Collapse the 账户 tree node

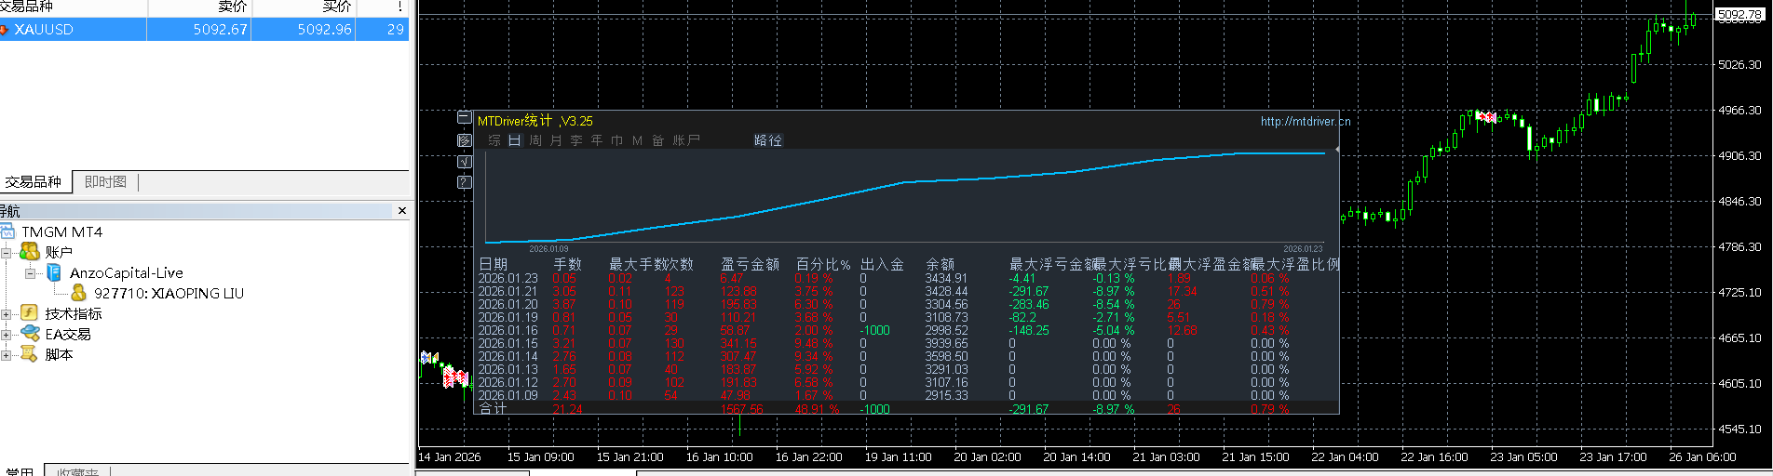pyautogui.click(x=7, y=253)
